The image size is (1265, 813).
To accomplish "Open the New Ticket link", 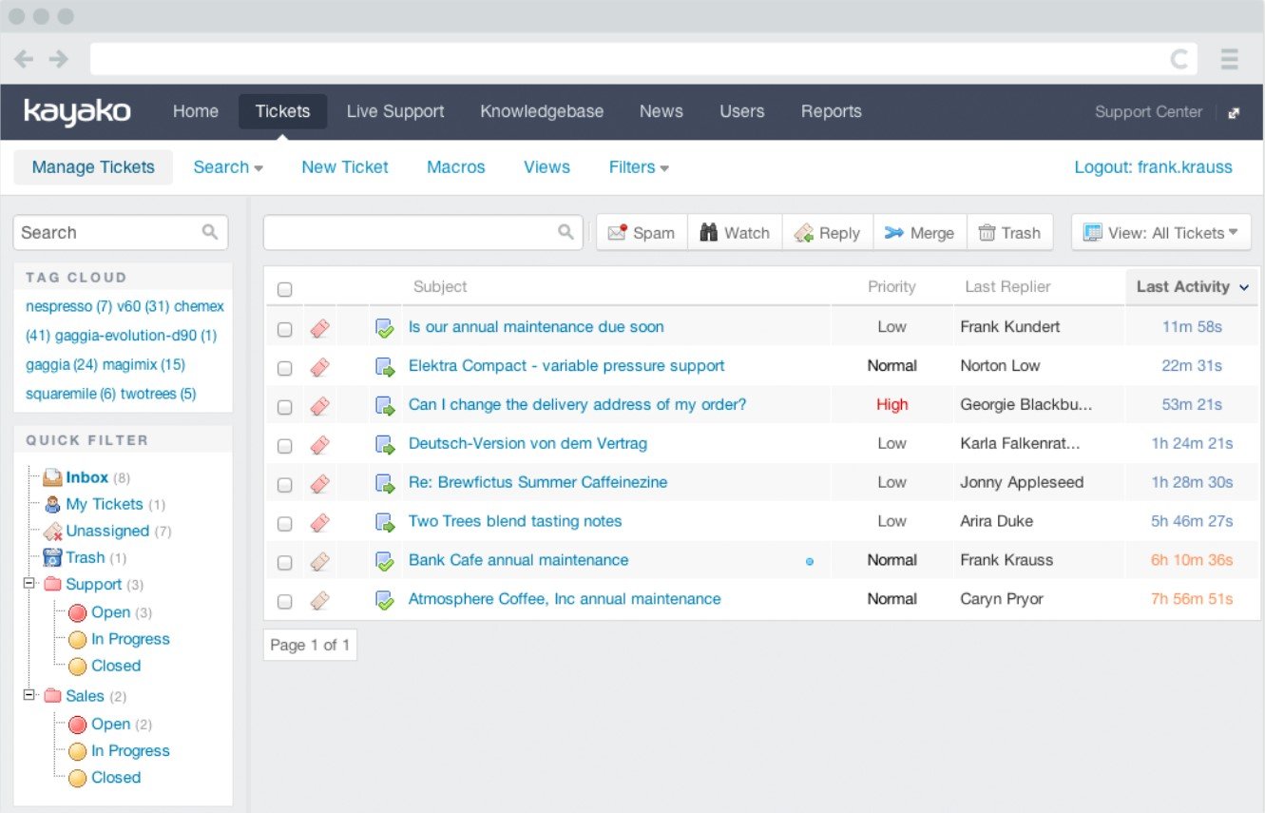I will pos(345,167).
